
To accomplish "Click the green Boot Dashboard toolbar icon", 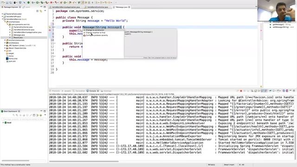I will coord(28,2).
